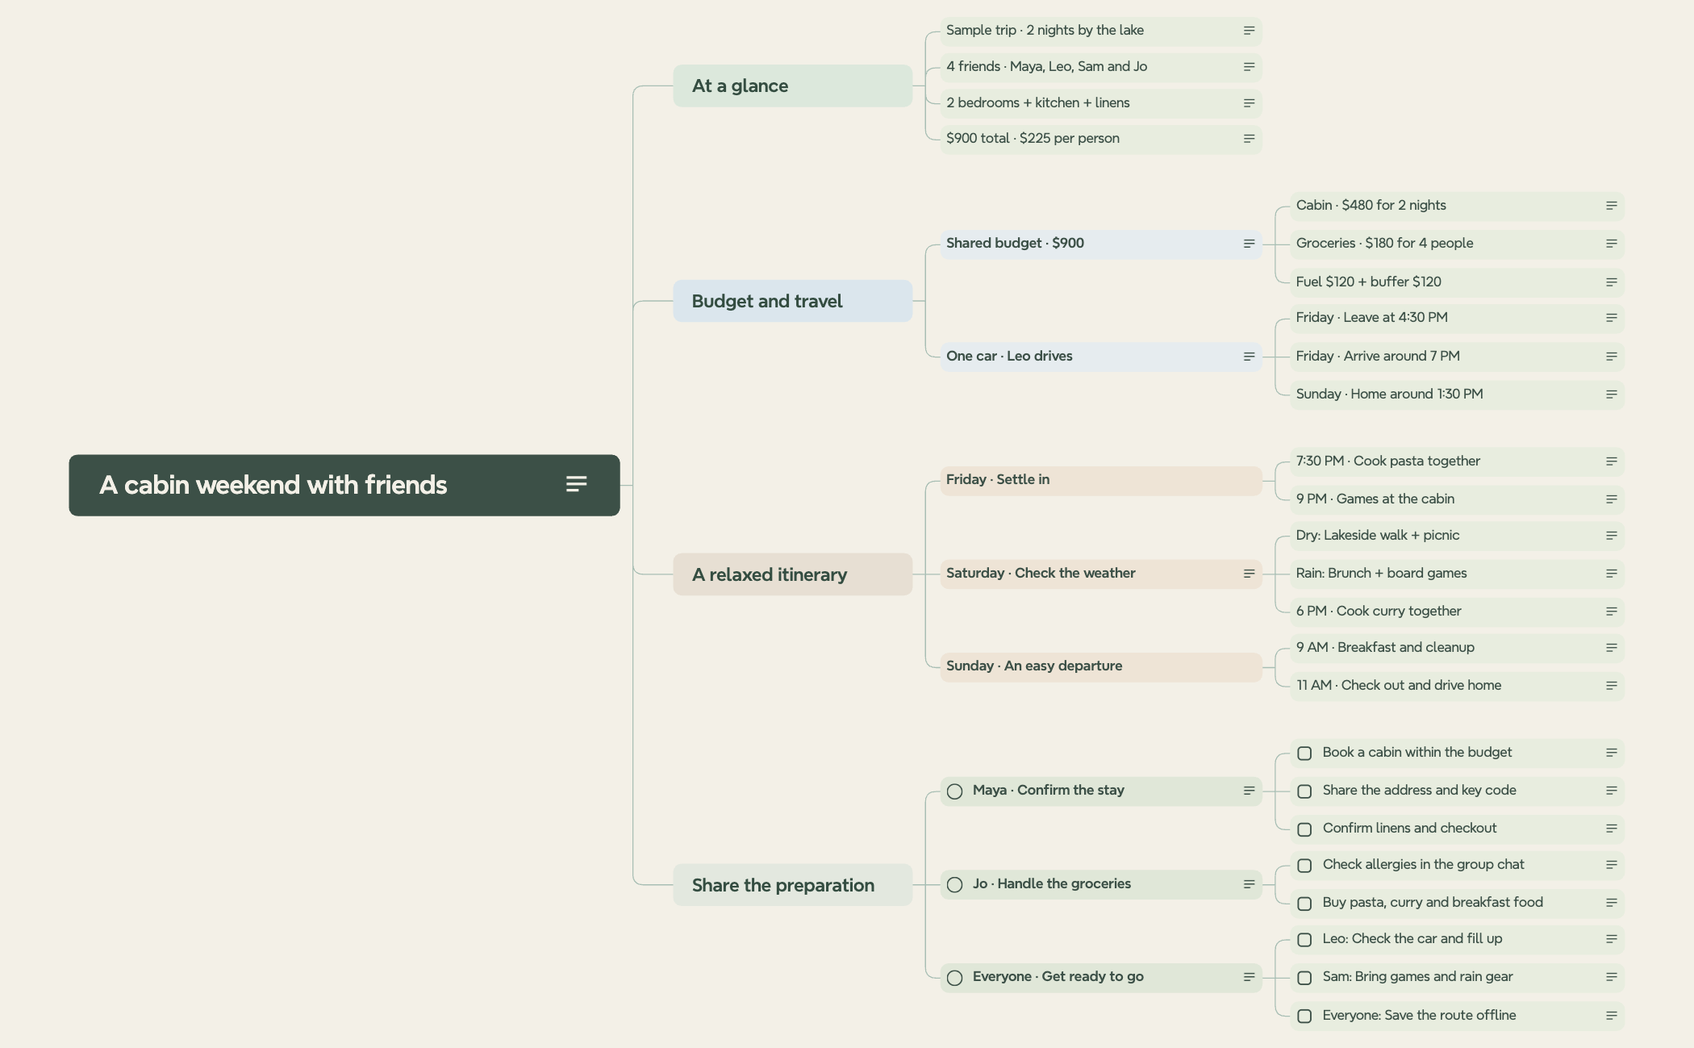This screenshot has height=1048, width=1694.
Task: Open note icon on Everyone Get ready to go
Action: pyautogui.click(x=1249, y=977)
